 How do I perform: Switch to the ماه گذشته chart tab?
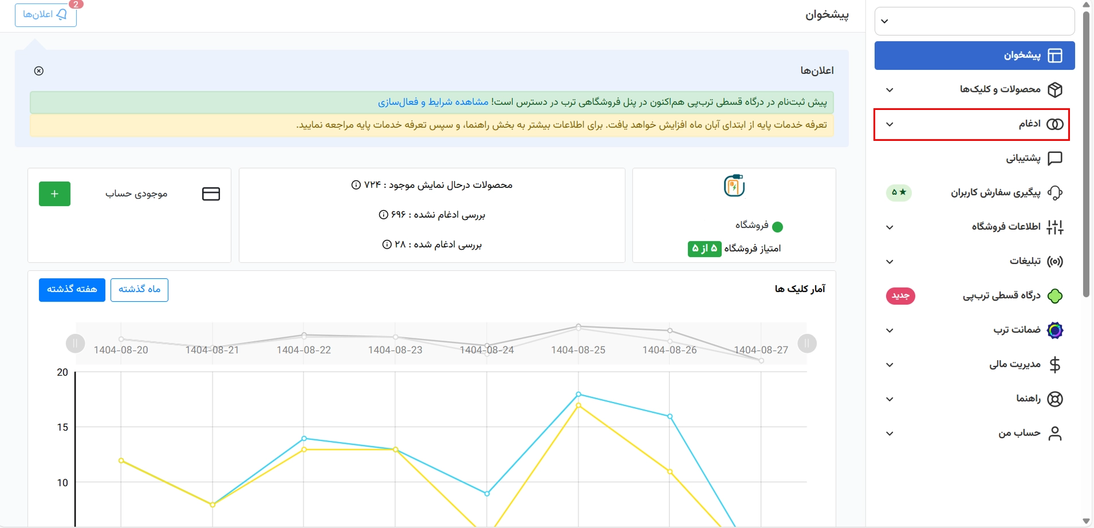point(140,290)
